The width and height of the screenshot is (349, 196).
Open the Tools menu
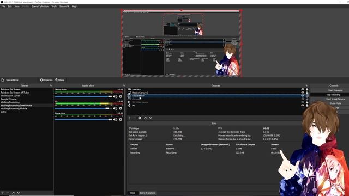pyautogui.click(x=54, y=7)
